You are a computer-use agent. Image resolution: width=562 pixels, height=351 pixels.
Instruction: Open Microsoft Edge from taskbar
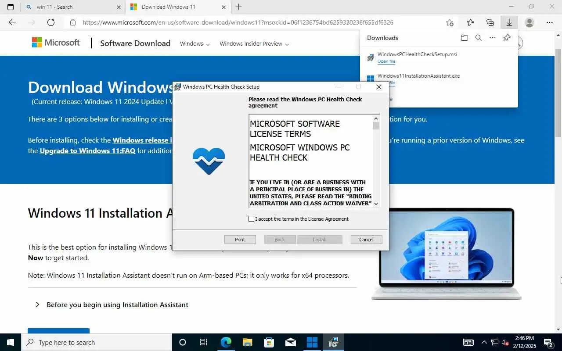226,342
